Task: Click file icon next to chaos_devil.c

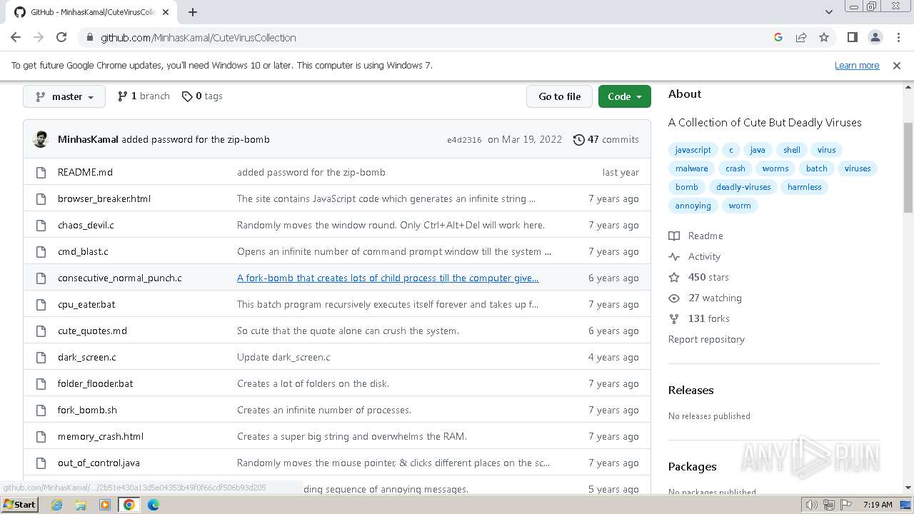Action: point(41,225)
